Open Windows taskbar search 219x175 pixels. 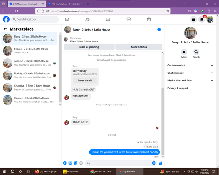(x=12, y=171)
